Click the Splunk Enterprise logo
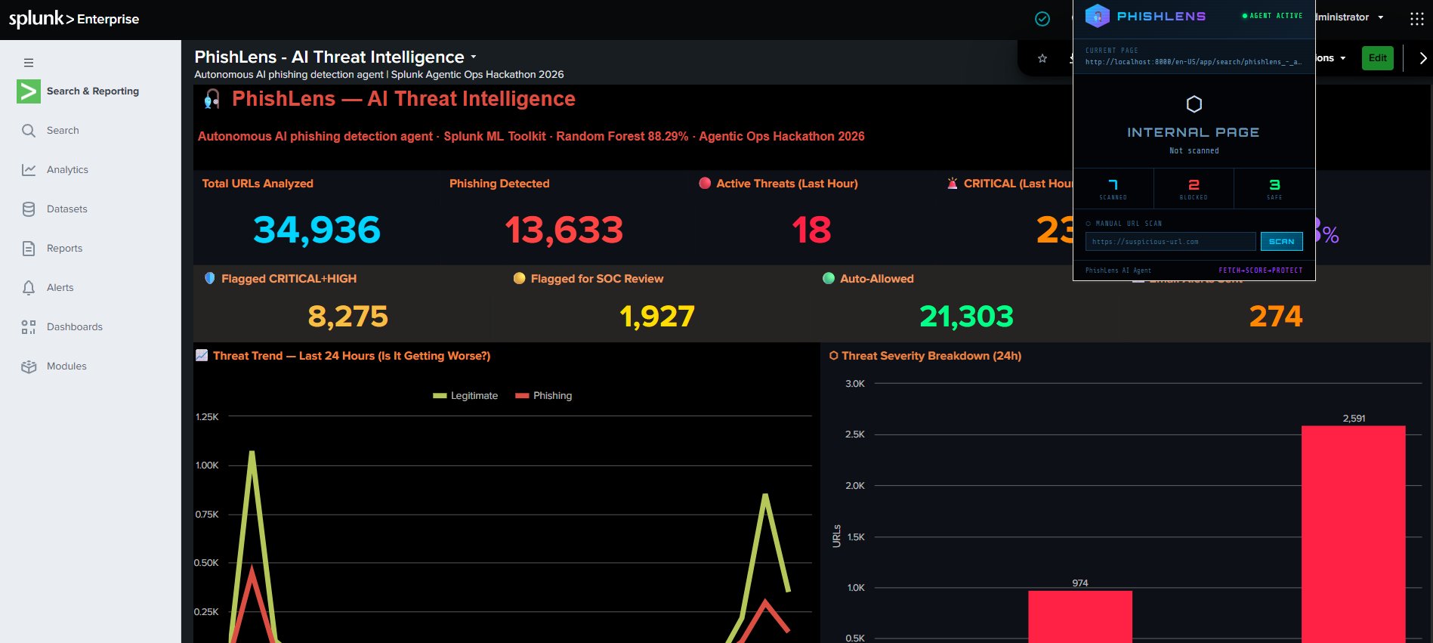 [x=74, y=19]
